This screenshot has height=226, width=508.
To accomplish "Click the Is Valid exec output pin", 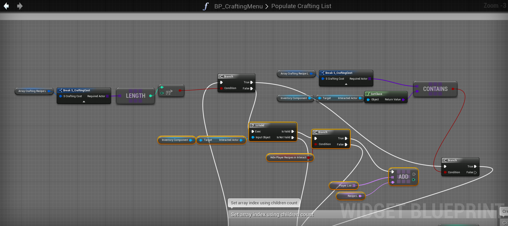I will point(293,131).
